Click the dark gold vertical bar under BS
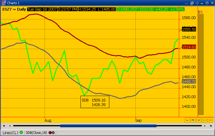 coord(201,65)
